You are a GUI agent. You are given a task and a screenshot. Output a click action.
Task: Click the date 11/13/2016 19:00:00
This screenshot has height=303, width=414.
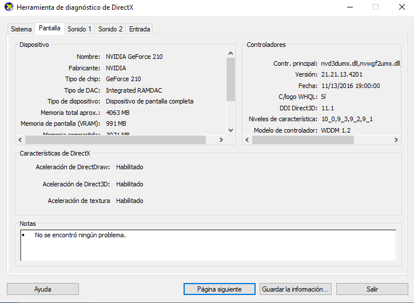(351, 86)
